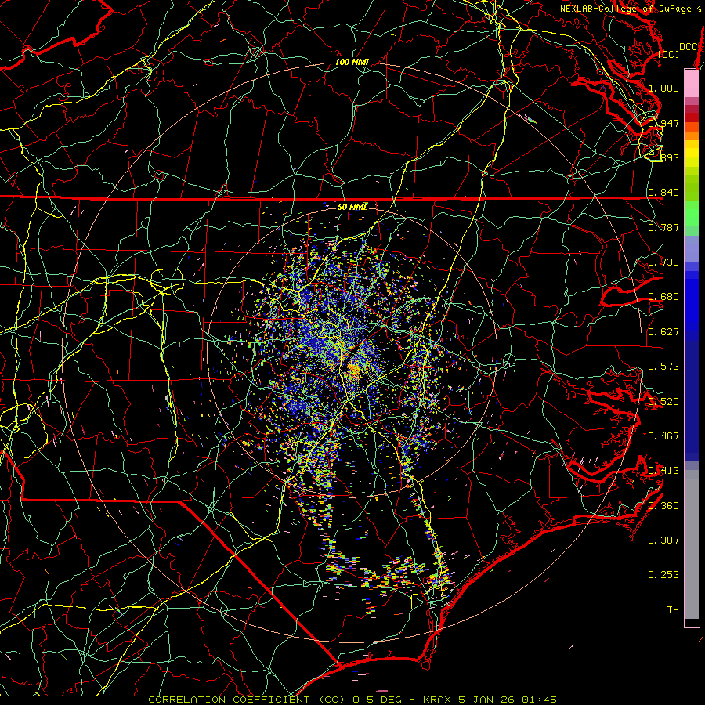Pick the orange band on color scale
Image resolution: width=705 pixels, height=705 pixels.
[x=692, y=136]
